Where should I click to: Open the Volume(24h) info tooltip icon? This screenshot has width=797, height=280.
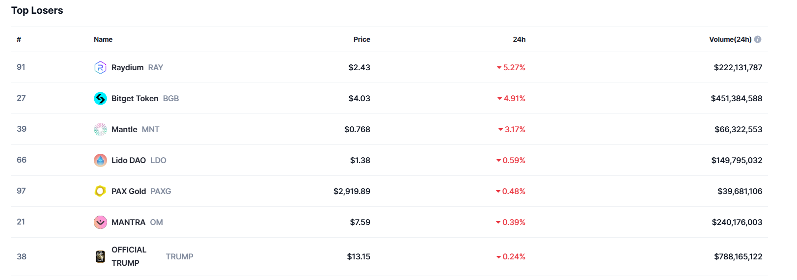758,39
